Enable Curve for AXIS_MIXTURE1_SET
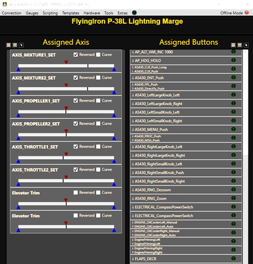 click(x=98, y=55)
